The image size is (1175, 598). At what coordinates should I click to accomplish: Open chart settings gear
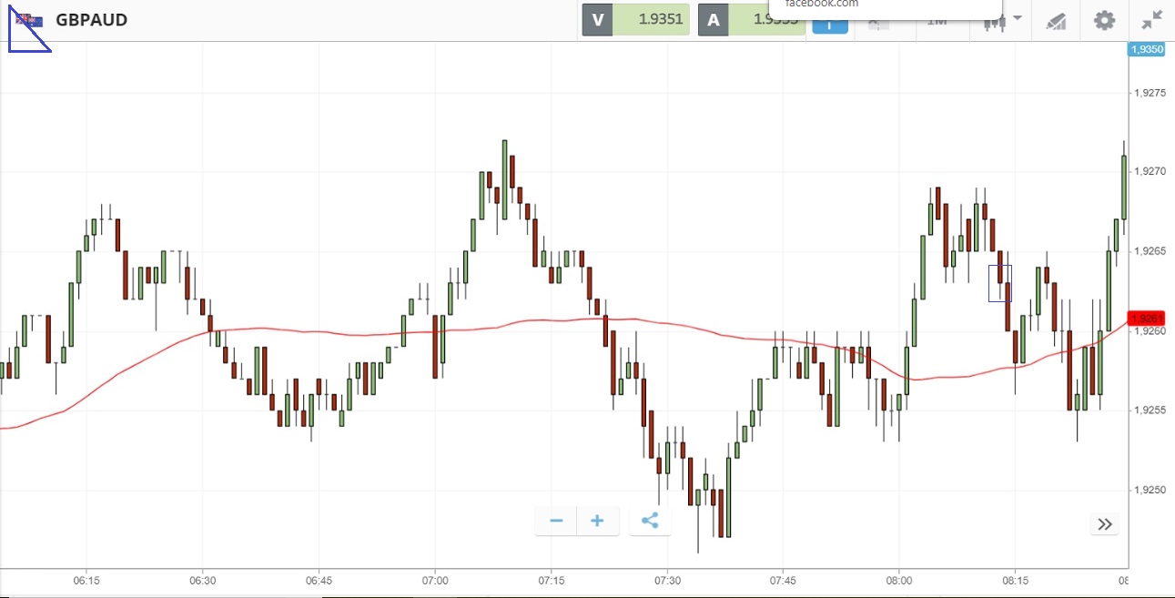1104,20
